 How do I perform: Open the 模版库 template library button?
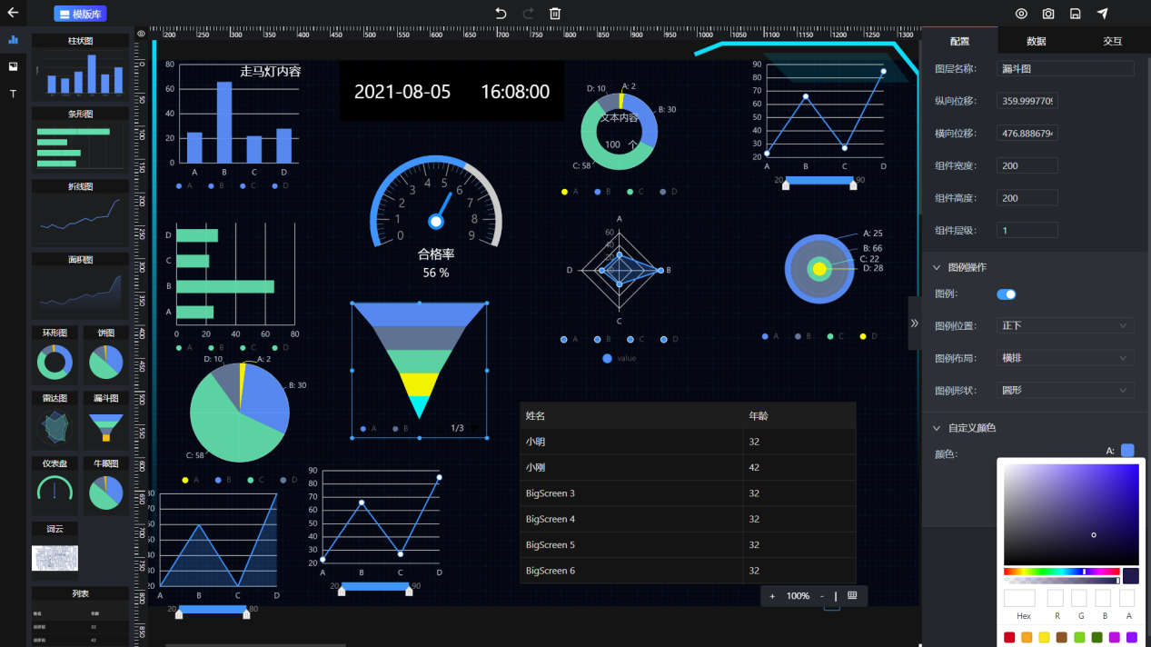80,14
